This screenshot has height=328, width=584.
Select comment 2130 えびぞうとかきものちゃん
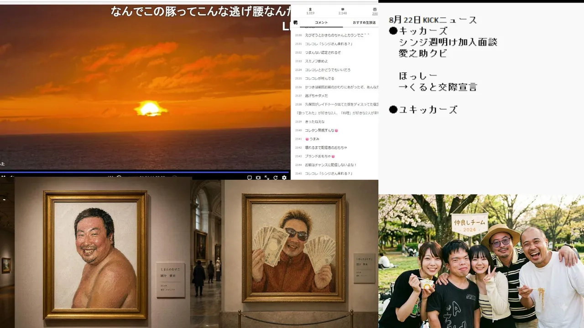click(337, 35)
